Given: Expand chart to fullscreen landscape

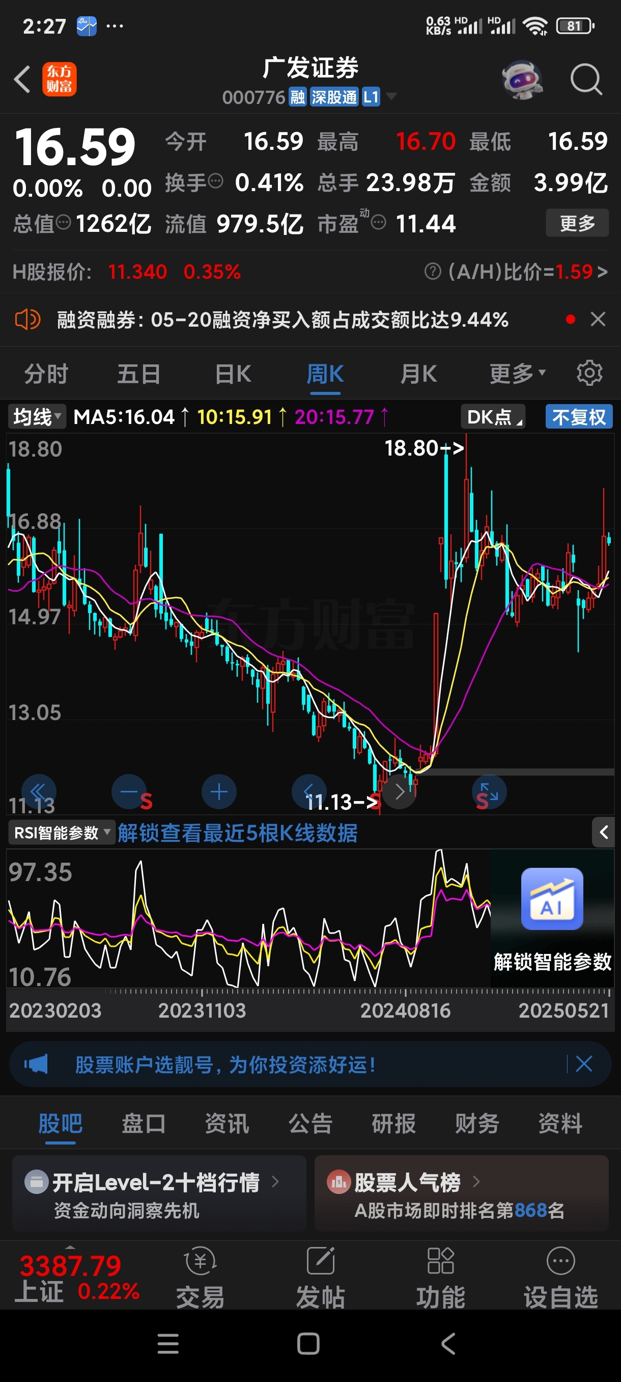Looking at the screenshot, I should point(489,792).
